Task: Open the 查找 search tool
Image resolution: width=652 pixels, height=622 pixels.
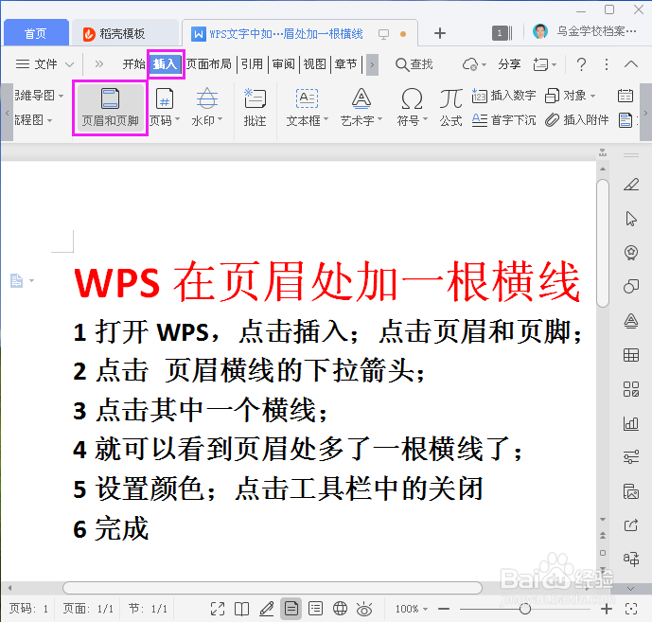Action: pos(414,64)
